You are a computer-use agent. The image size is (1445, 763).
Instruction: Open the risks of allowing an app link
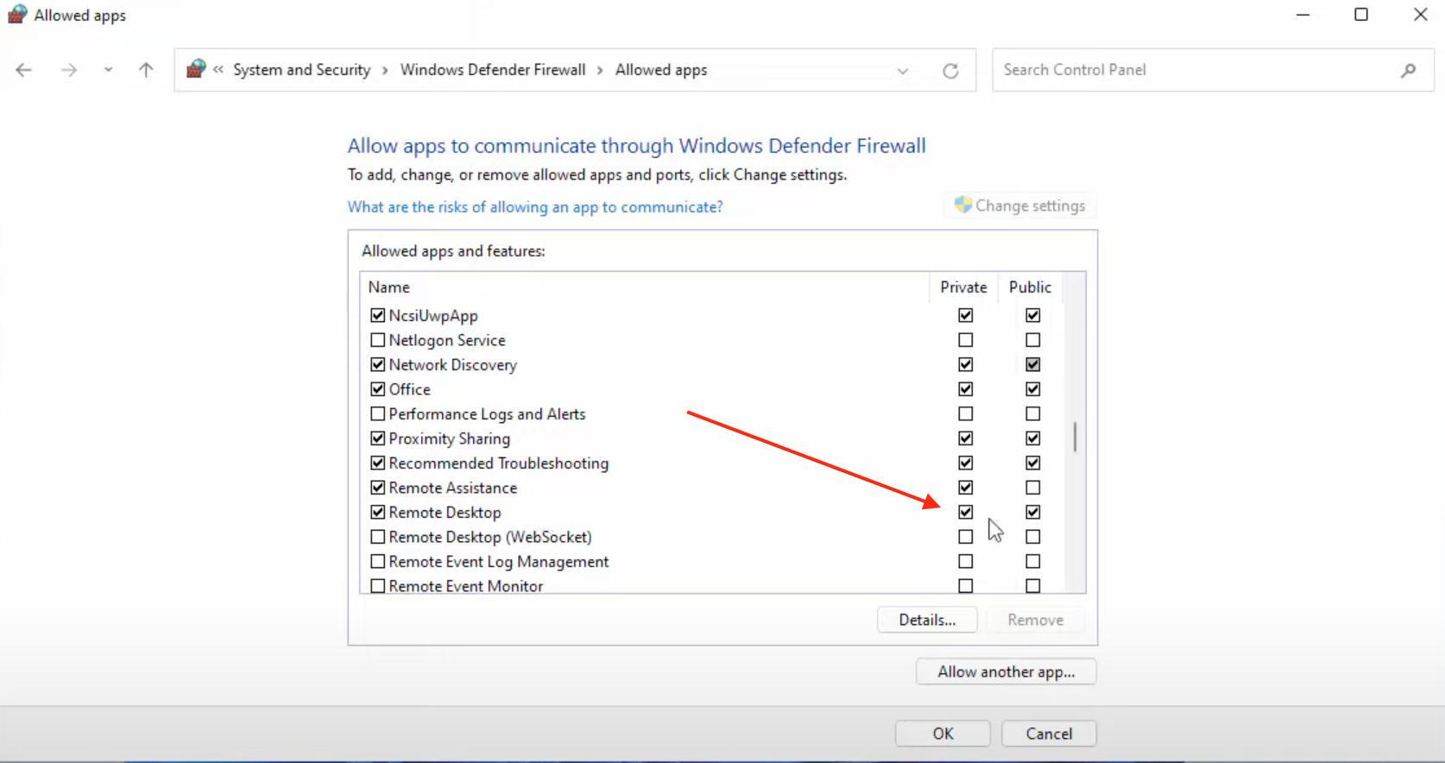coord(535,207)
